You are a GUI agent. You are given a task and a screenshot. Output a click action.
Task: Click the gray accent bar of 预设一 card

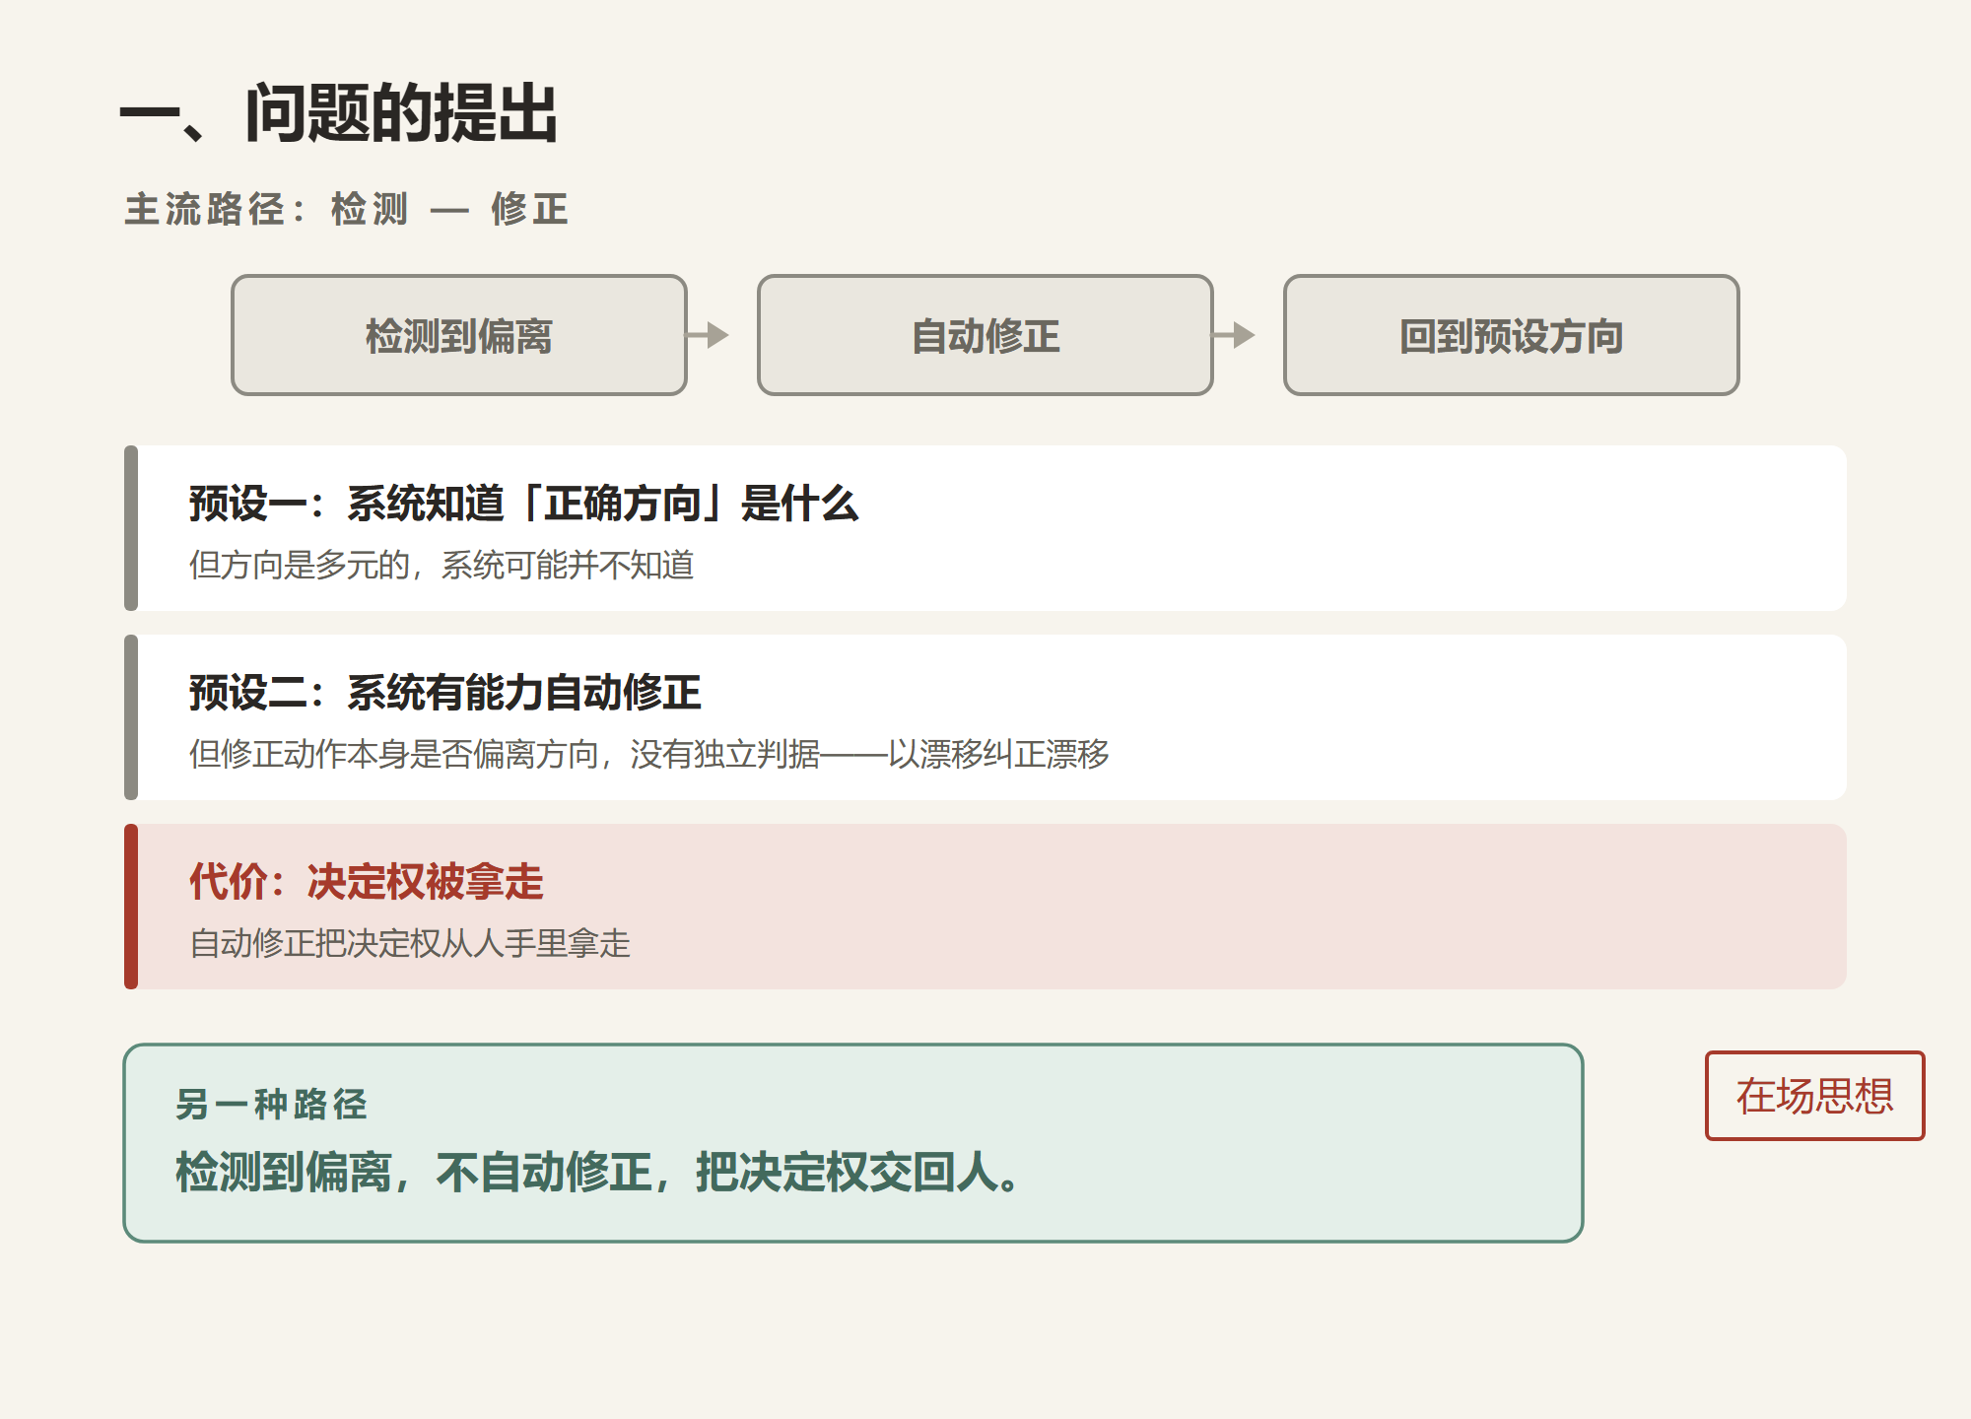131,528
